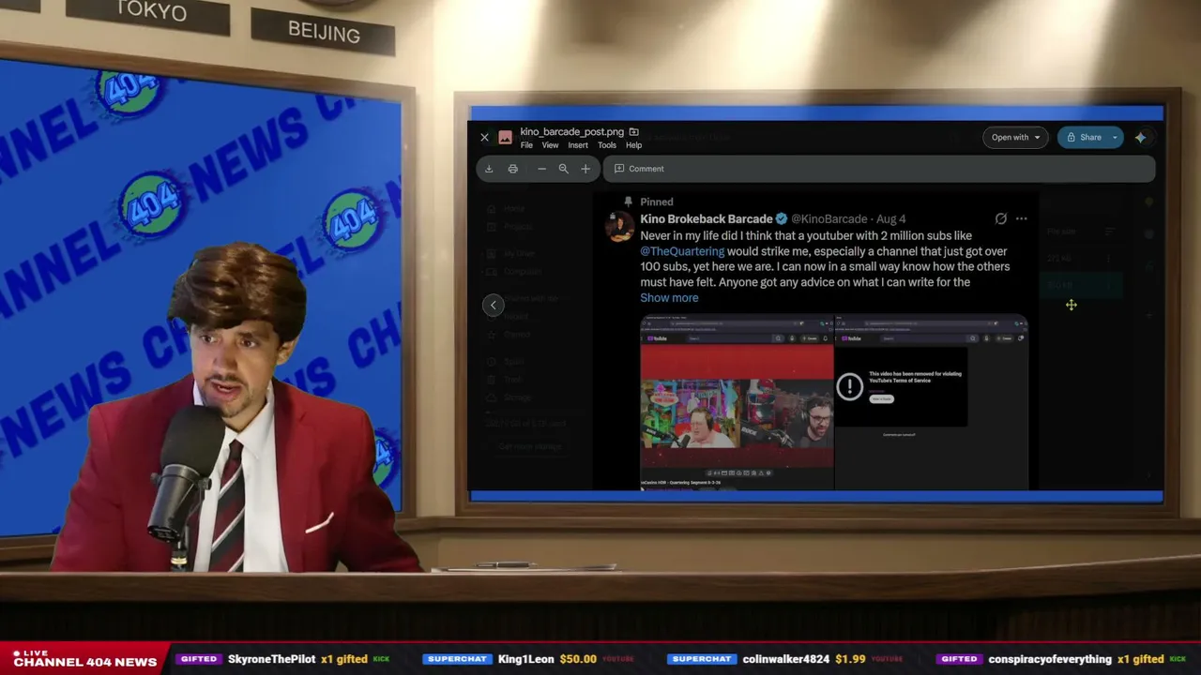Open the removed-video screenshot in the post
Image resolution: width=1201 pixels, height=675 pixels.
coord(932,403)
